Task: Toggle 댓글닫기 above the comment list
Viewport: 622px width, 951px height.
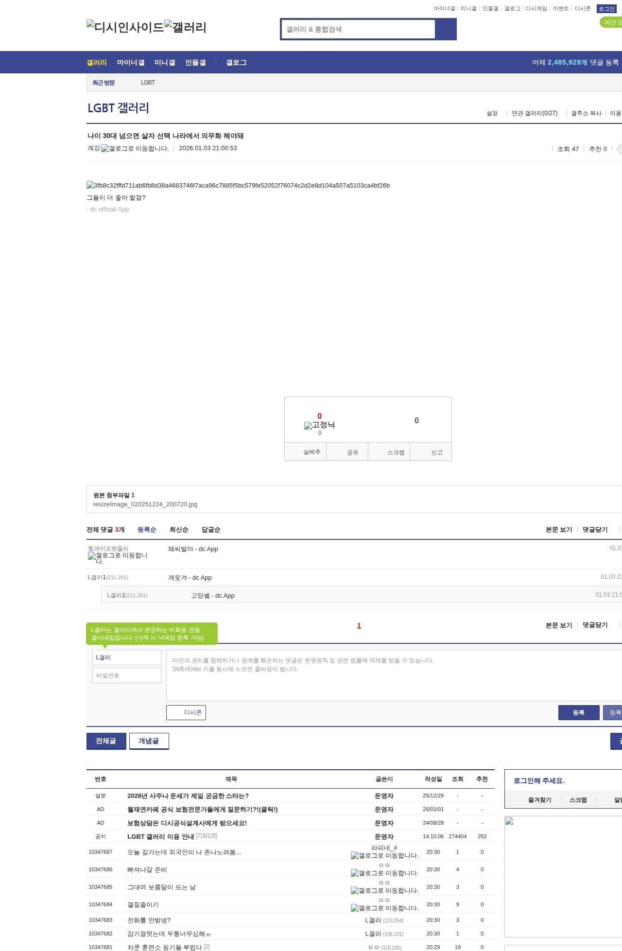Action: [595, 530]
